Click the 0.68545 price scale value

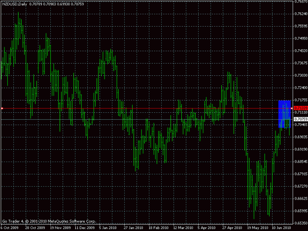pos(301,162)
